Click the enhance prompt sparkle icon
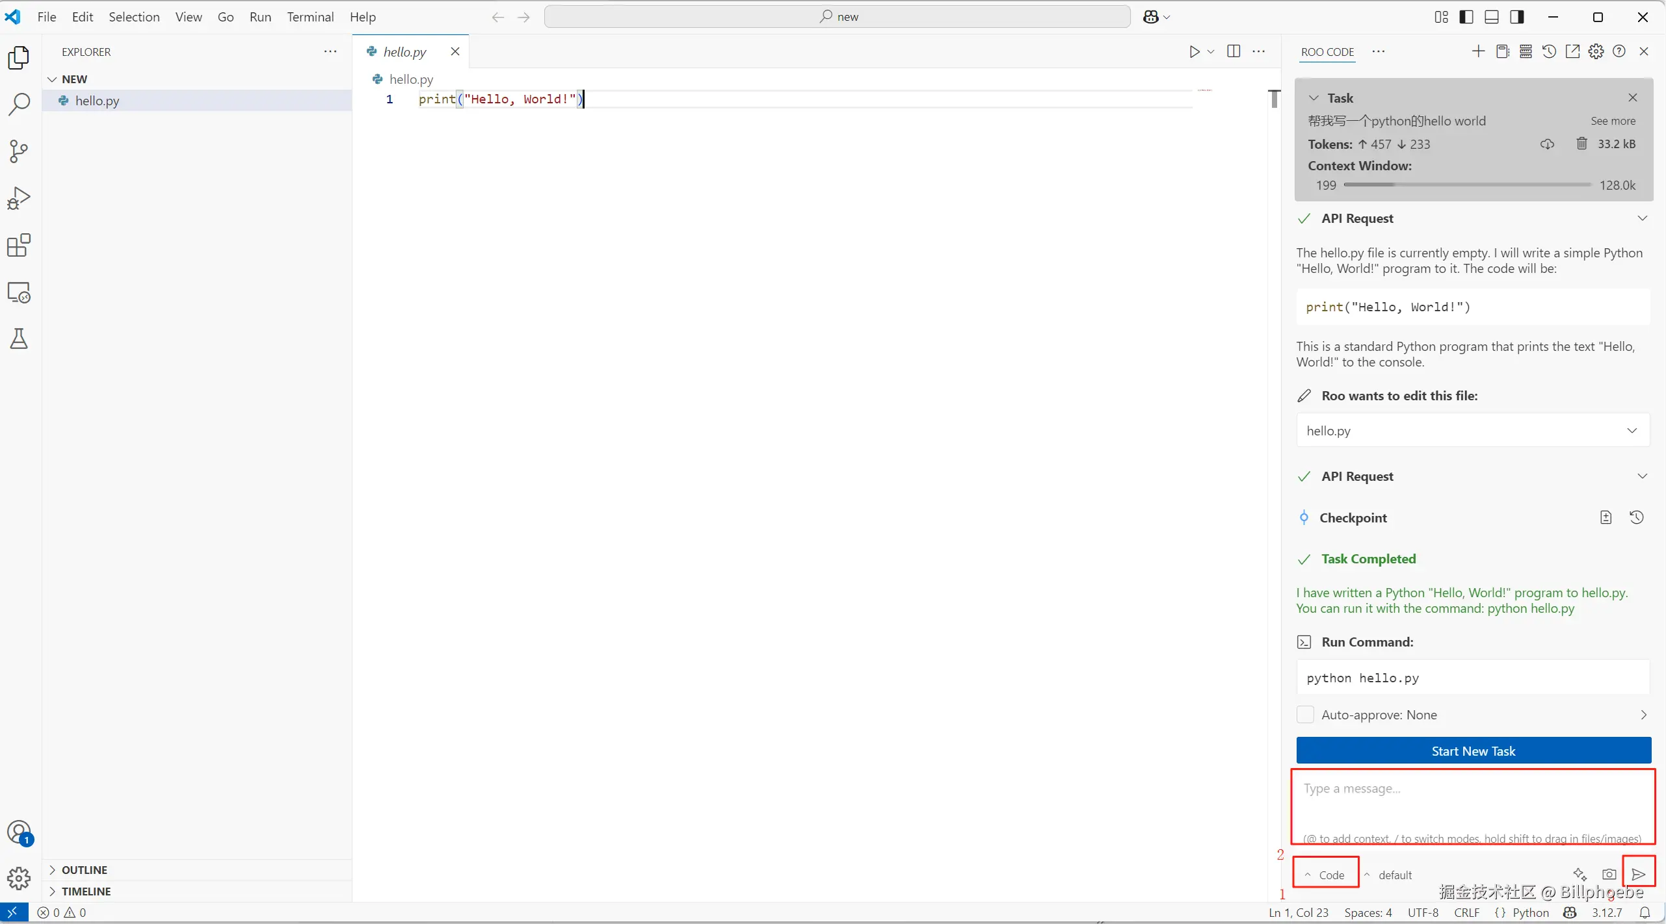The height and width of the screenshot is (924, 1666). (1580, 874)
